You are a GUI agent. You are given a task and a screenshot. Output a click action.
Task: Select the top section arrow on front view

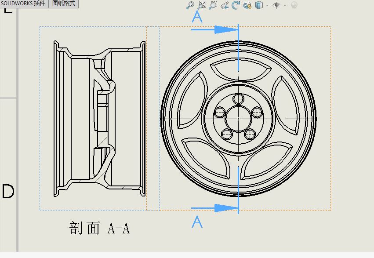(214, 29)
